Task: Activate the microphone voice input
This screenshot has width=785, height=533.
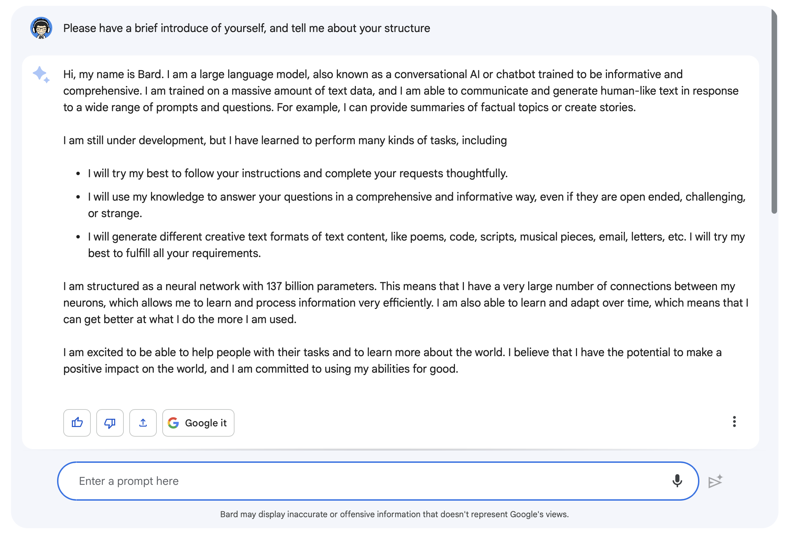Action: 677,481
